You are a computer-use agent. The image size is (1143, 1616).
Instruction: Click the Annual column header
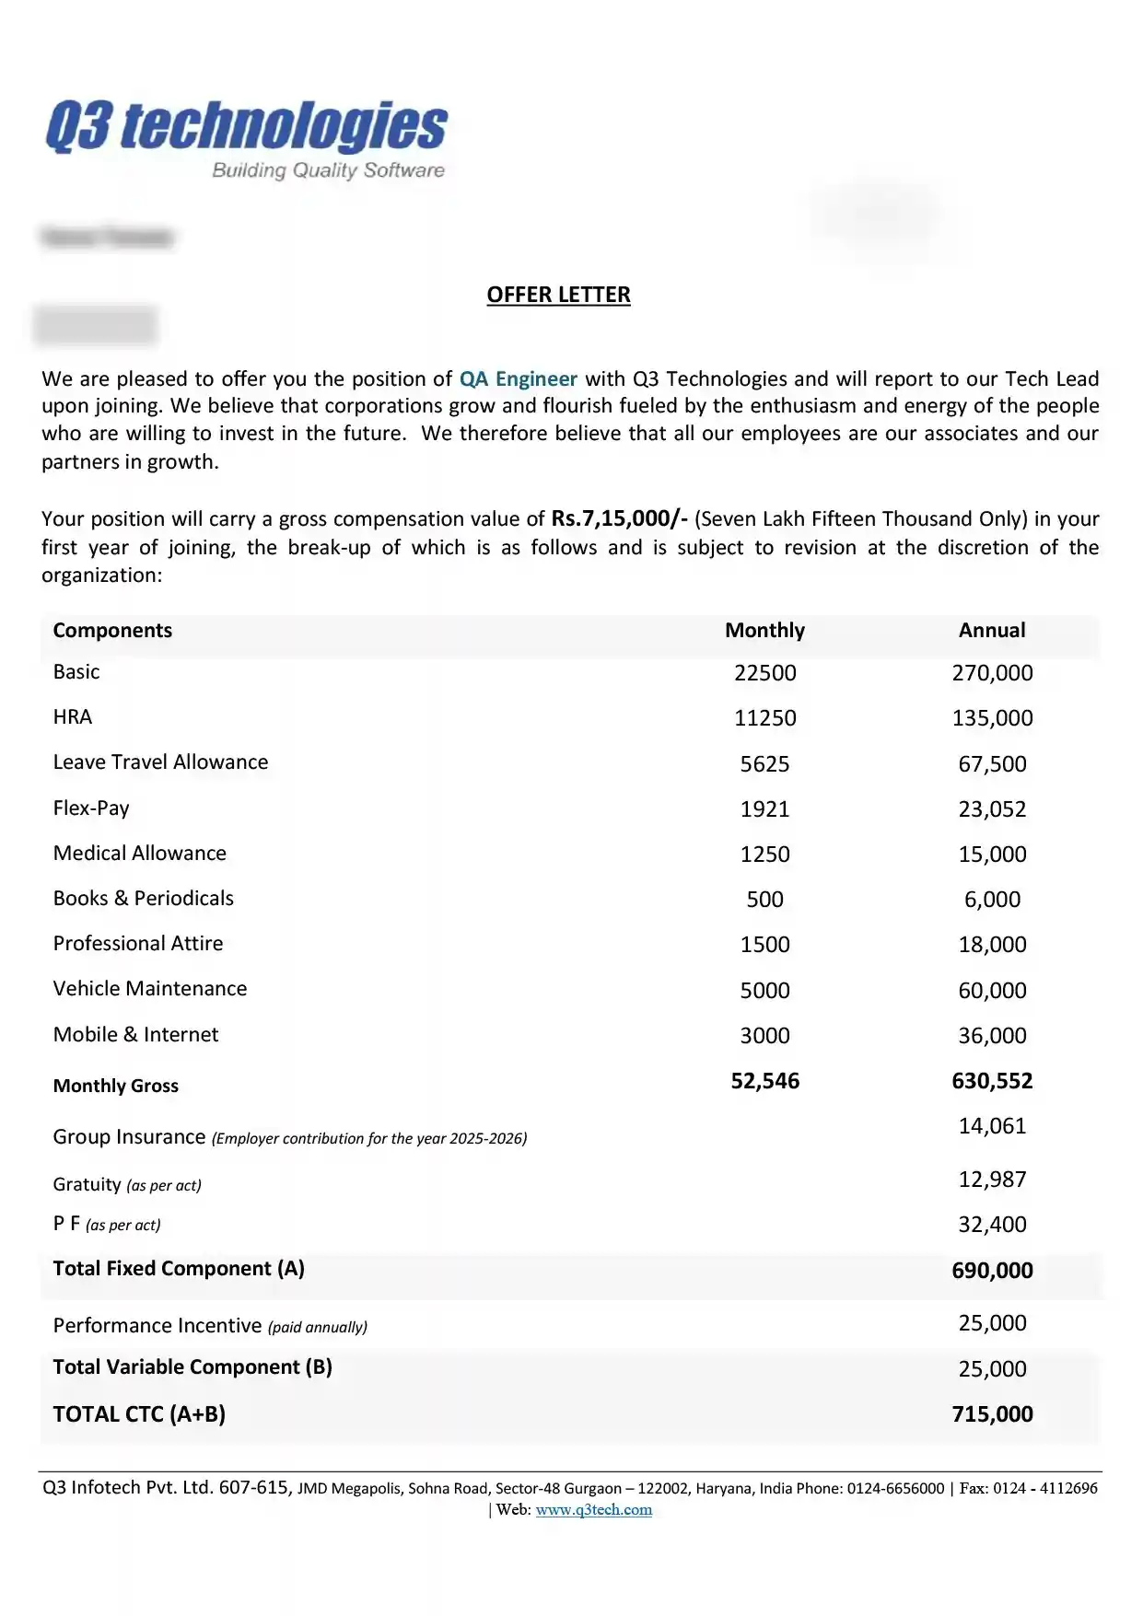(991, 630)
